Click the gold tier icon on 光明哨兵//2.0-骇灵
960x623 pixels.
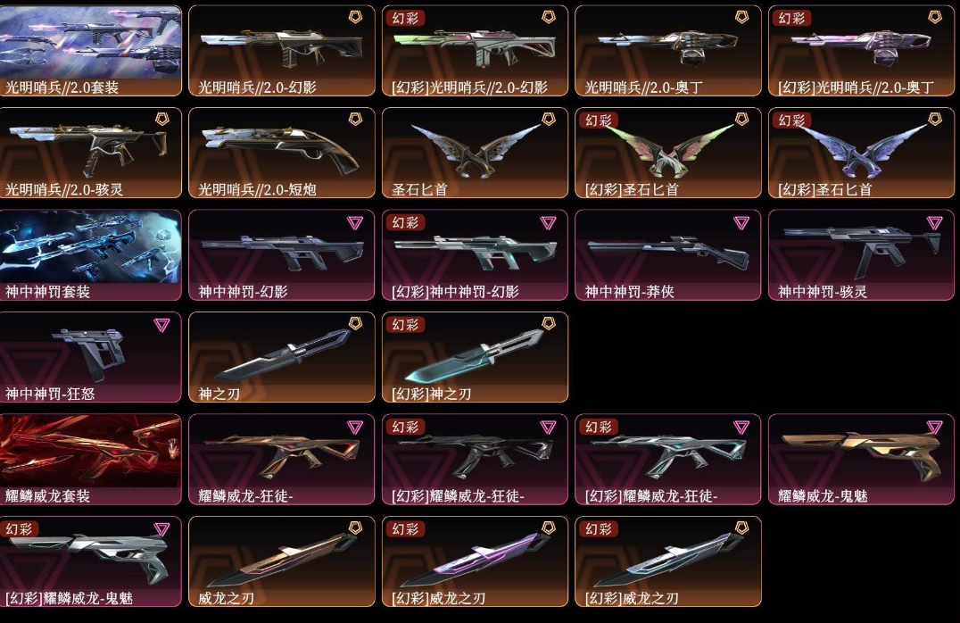[x=161, y=120]
